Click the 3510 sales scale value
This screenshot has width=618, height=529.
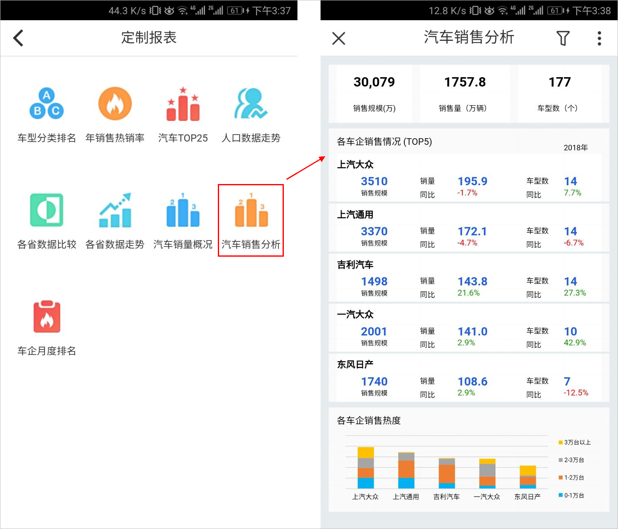374,182
